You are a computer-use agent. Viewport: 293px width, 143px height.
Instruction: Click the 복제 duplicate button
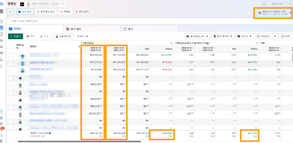[x=31, y=36]
